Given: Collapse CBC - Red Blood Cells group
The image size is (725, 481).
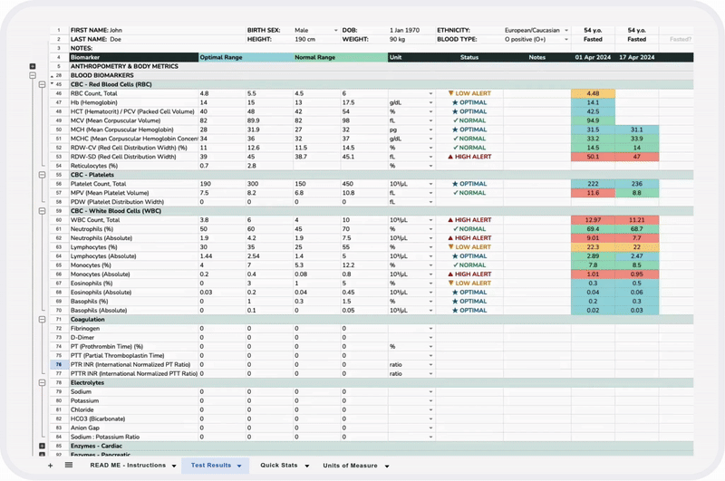Looking at the screenshot, I should pos(42,84).
